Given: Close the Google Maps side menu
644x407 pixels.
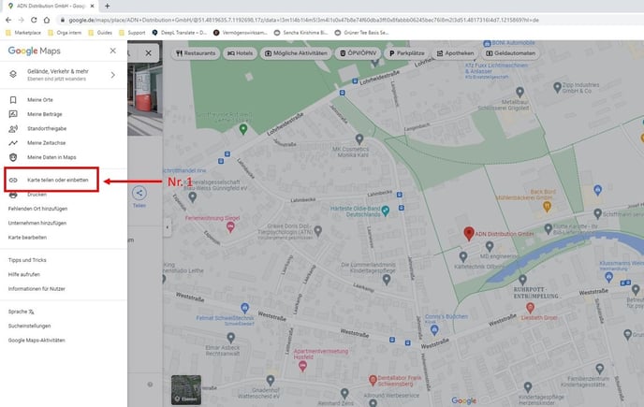Looking at the screenshot, I should tap(113, 51).
